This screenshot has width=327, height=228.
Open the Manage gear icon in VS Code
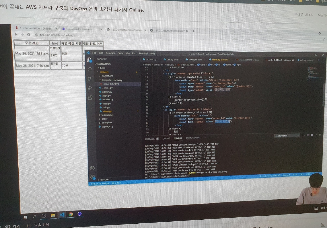(93, 177)
